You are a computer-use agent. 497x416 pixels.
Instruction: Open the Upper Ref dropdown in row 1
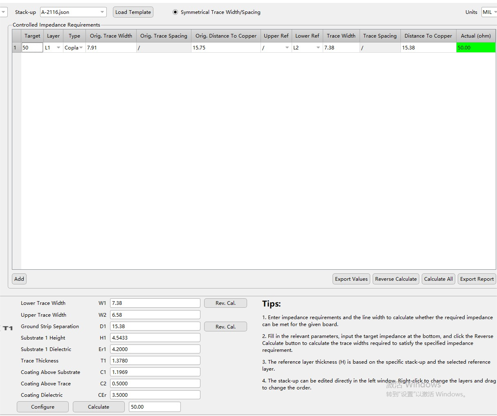287,48
